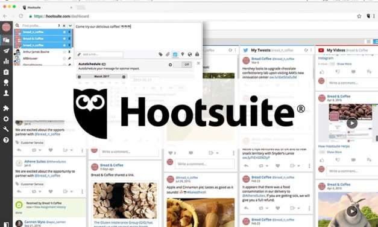Open retweet dropdown arrow on Athene Suites post
This screenshot has height=227, width=378.
(40, 192)
